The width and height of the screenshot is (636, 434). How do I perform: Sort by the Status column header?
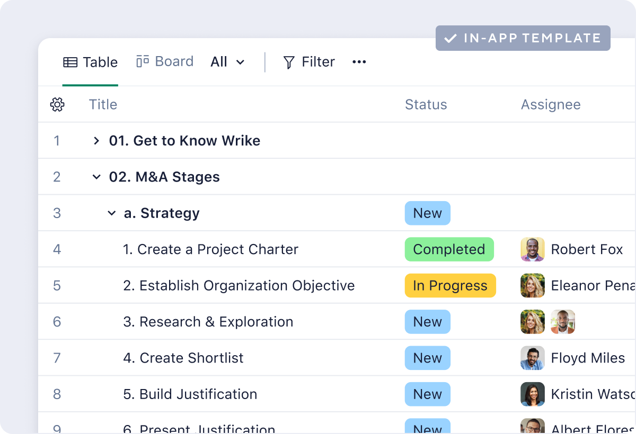point(426,105)
